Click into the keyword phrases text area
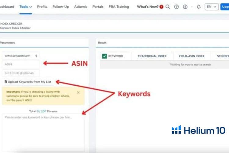 tap(43, 132)
